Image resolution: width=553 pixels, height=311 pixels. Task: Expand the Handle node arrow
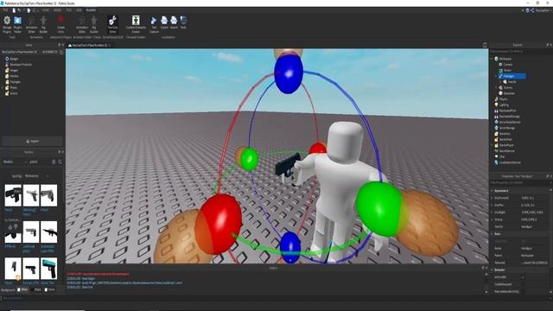tap(500, 82)
